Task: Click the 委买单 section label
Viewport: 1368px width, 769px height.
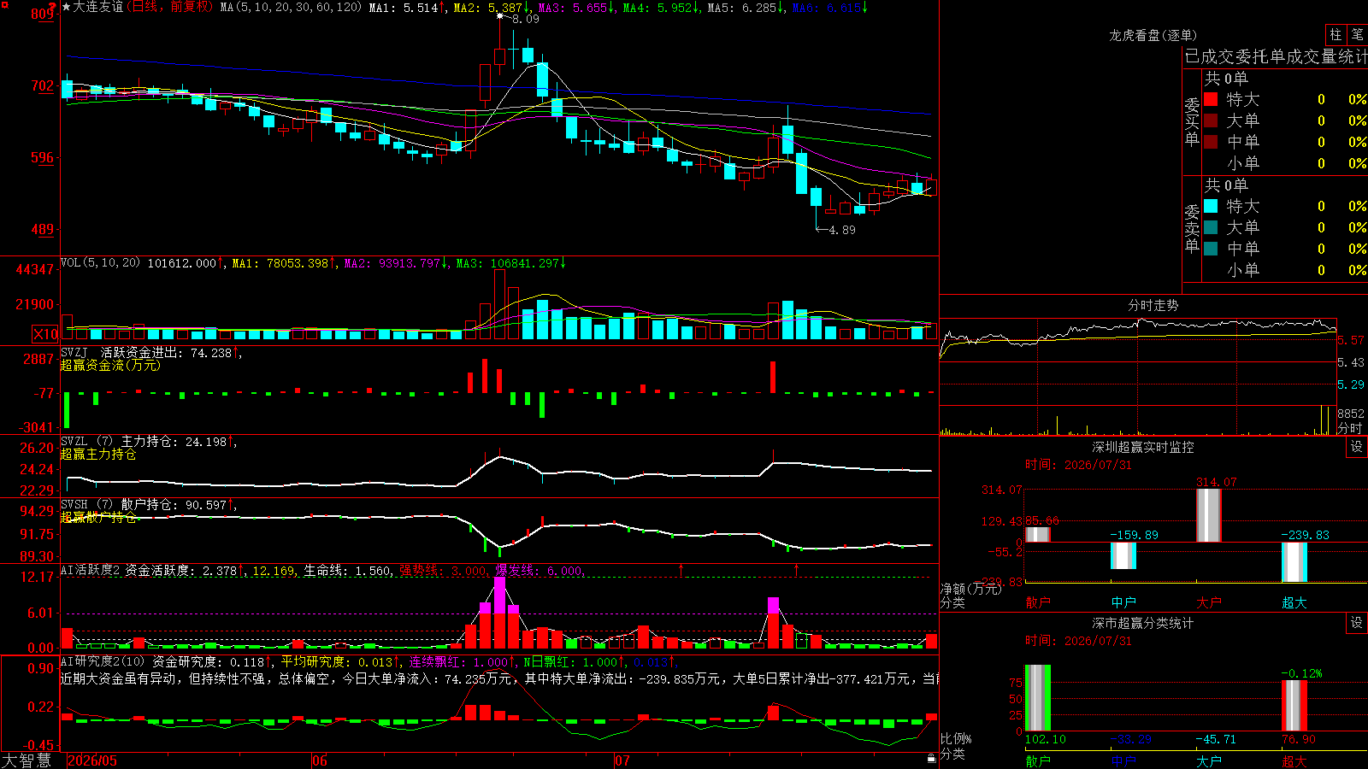Action: point(1192,121)
